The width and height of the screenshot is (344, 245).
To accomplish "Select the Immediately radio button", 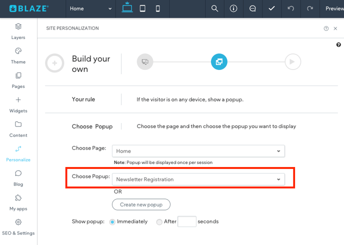I will tap(112, 221).
